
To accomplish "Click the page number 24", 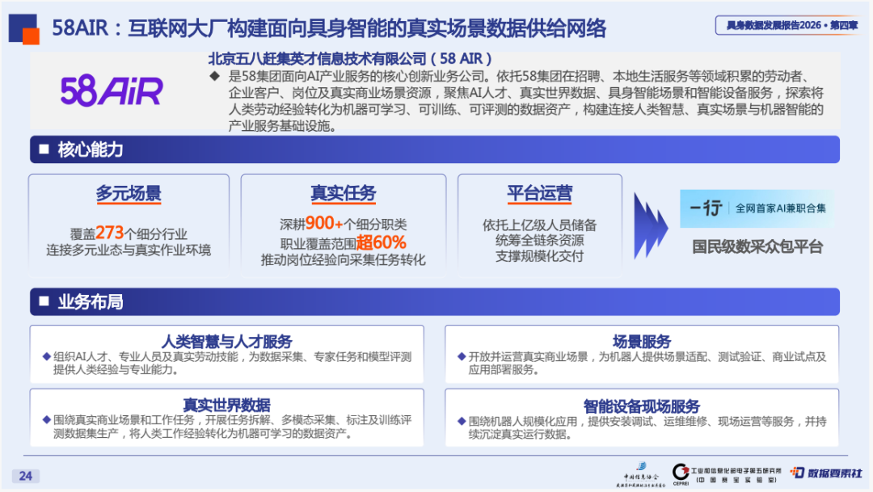I will (26, 476).
